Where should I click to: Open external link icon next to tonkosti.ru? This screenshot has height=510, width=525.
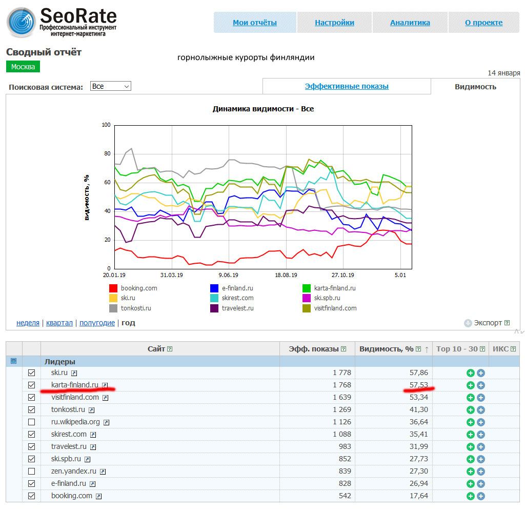[x=91, y=410]
